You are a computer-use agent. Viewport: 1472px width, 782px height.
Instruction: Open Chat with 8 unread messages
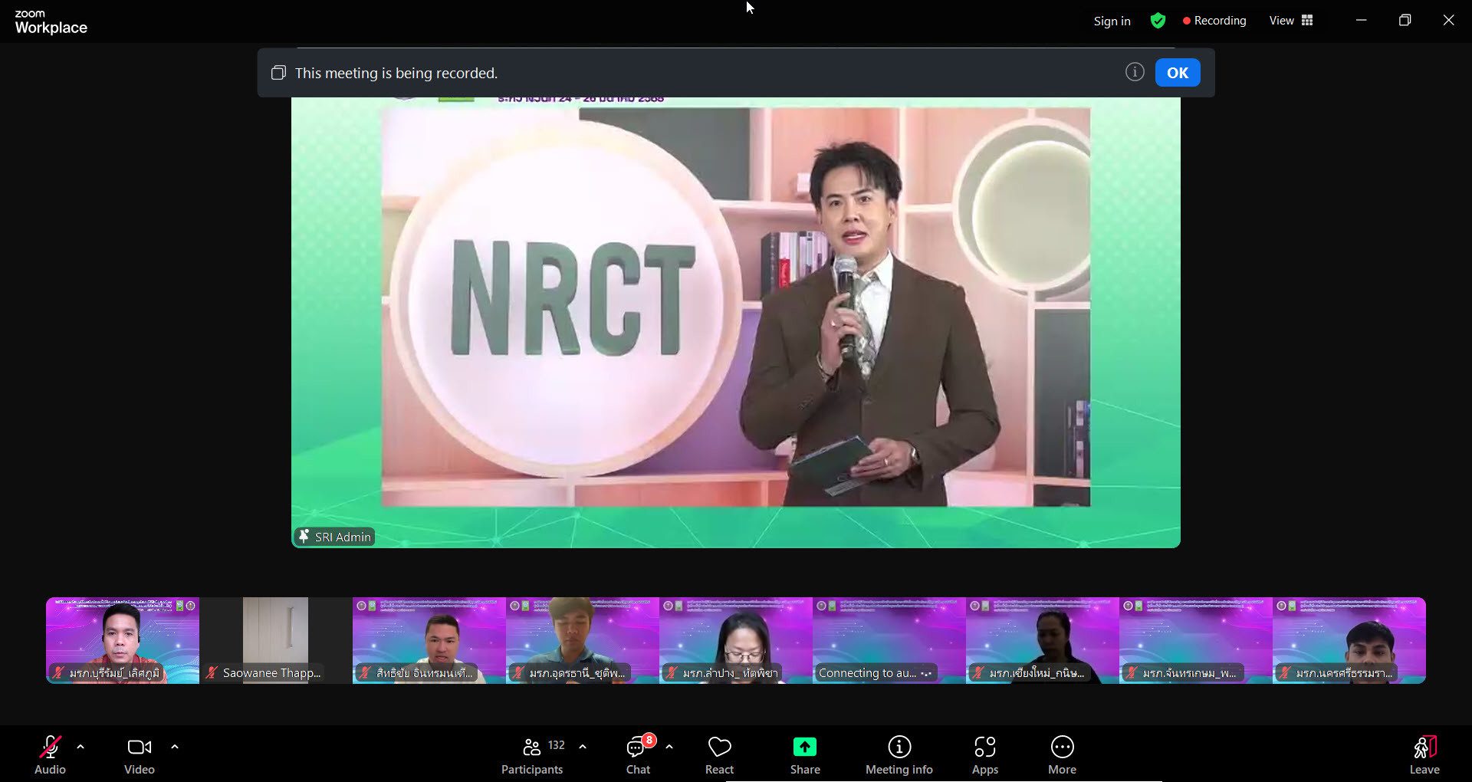coord(638,754)
